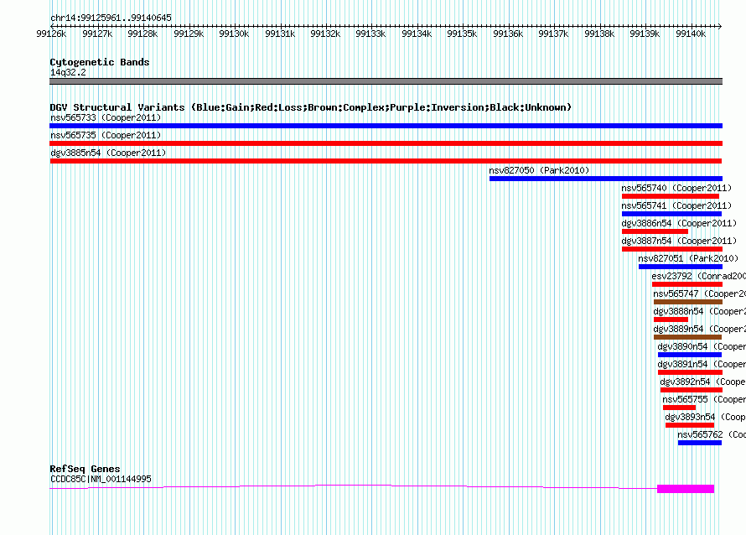
Task: Select the nsv827050 blue gain bar
Action: point(606,179)
